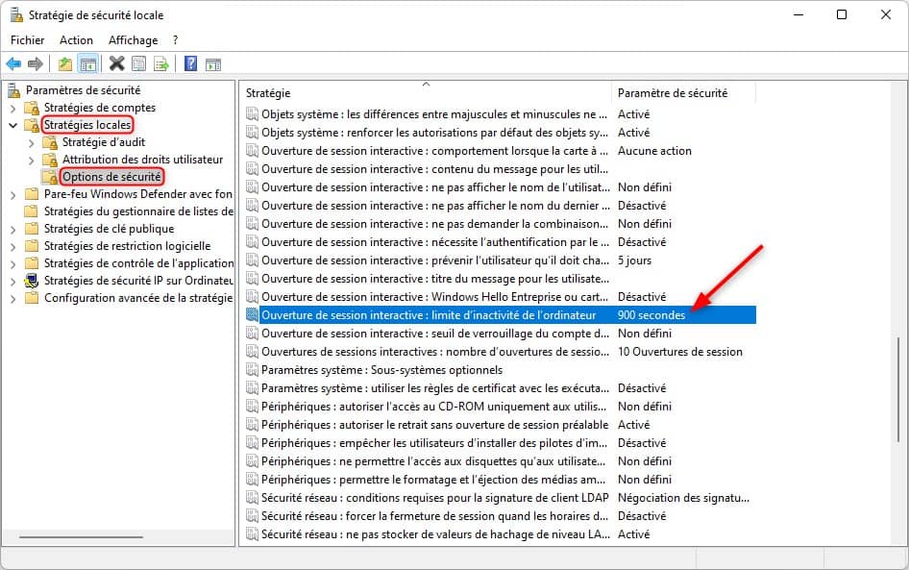This screenshot has height=570, width=909.
Task: Maximize the Stratégie de sécurité locale window
Action: tap(842, 14)
